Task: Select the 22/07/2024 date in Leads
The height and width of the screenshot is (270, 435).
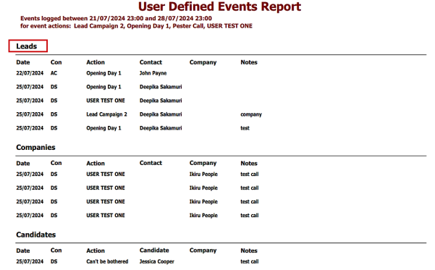Action: 30,73
